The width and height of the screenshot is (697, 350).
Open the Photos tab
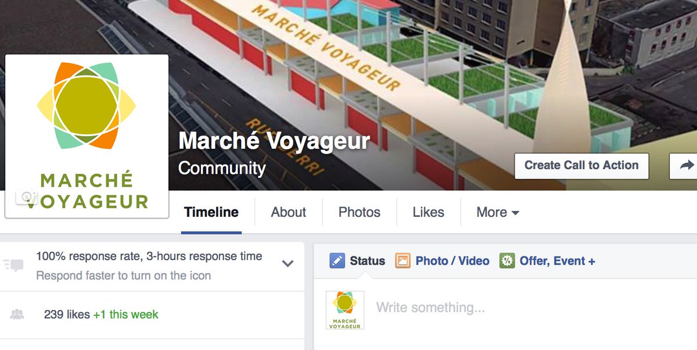pyautogui.click(x=360, y=212)
